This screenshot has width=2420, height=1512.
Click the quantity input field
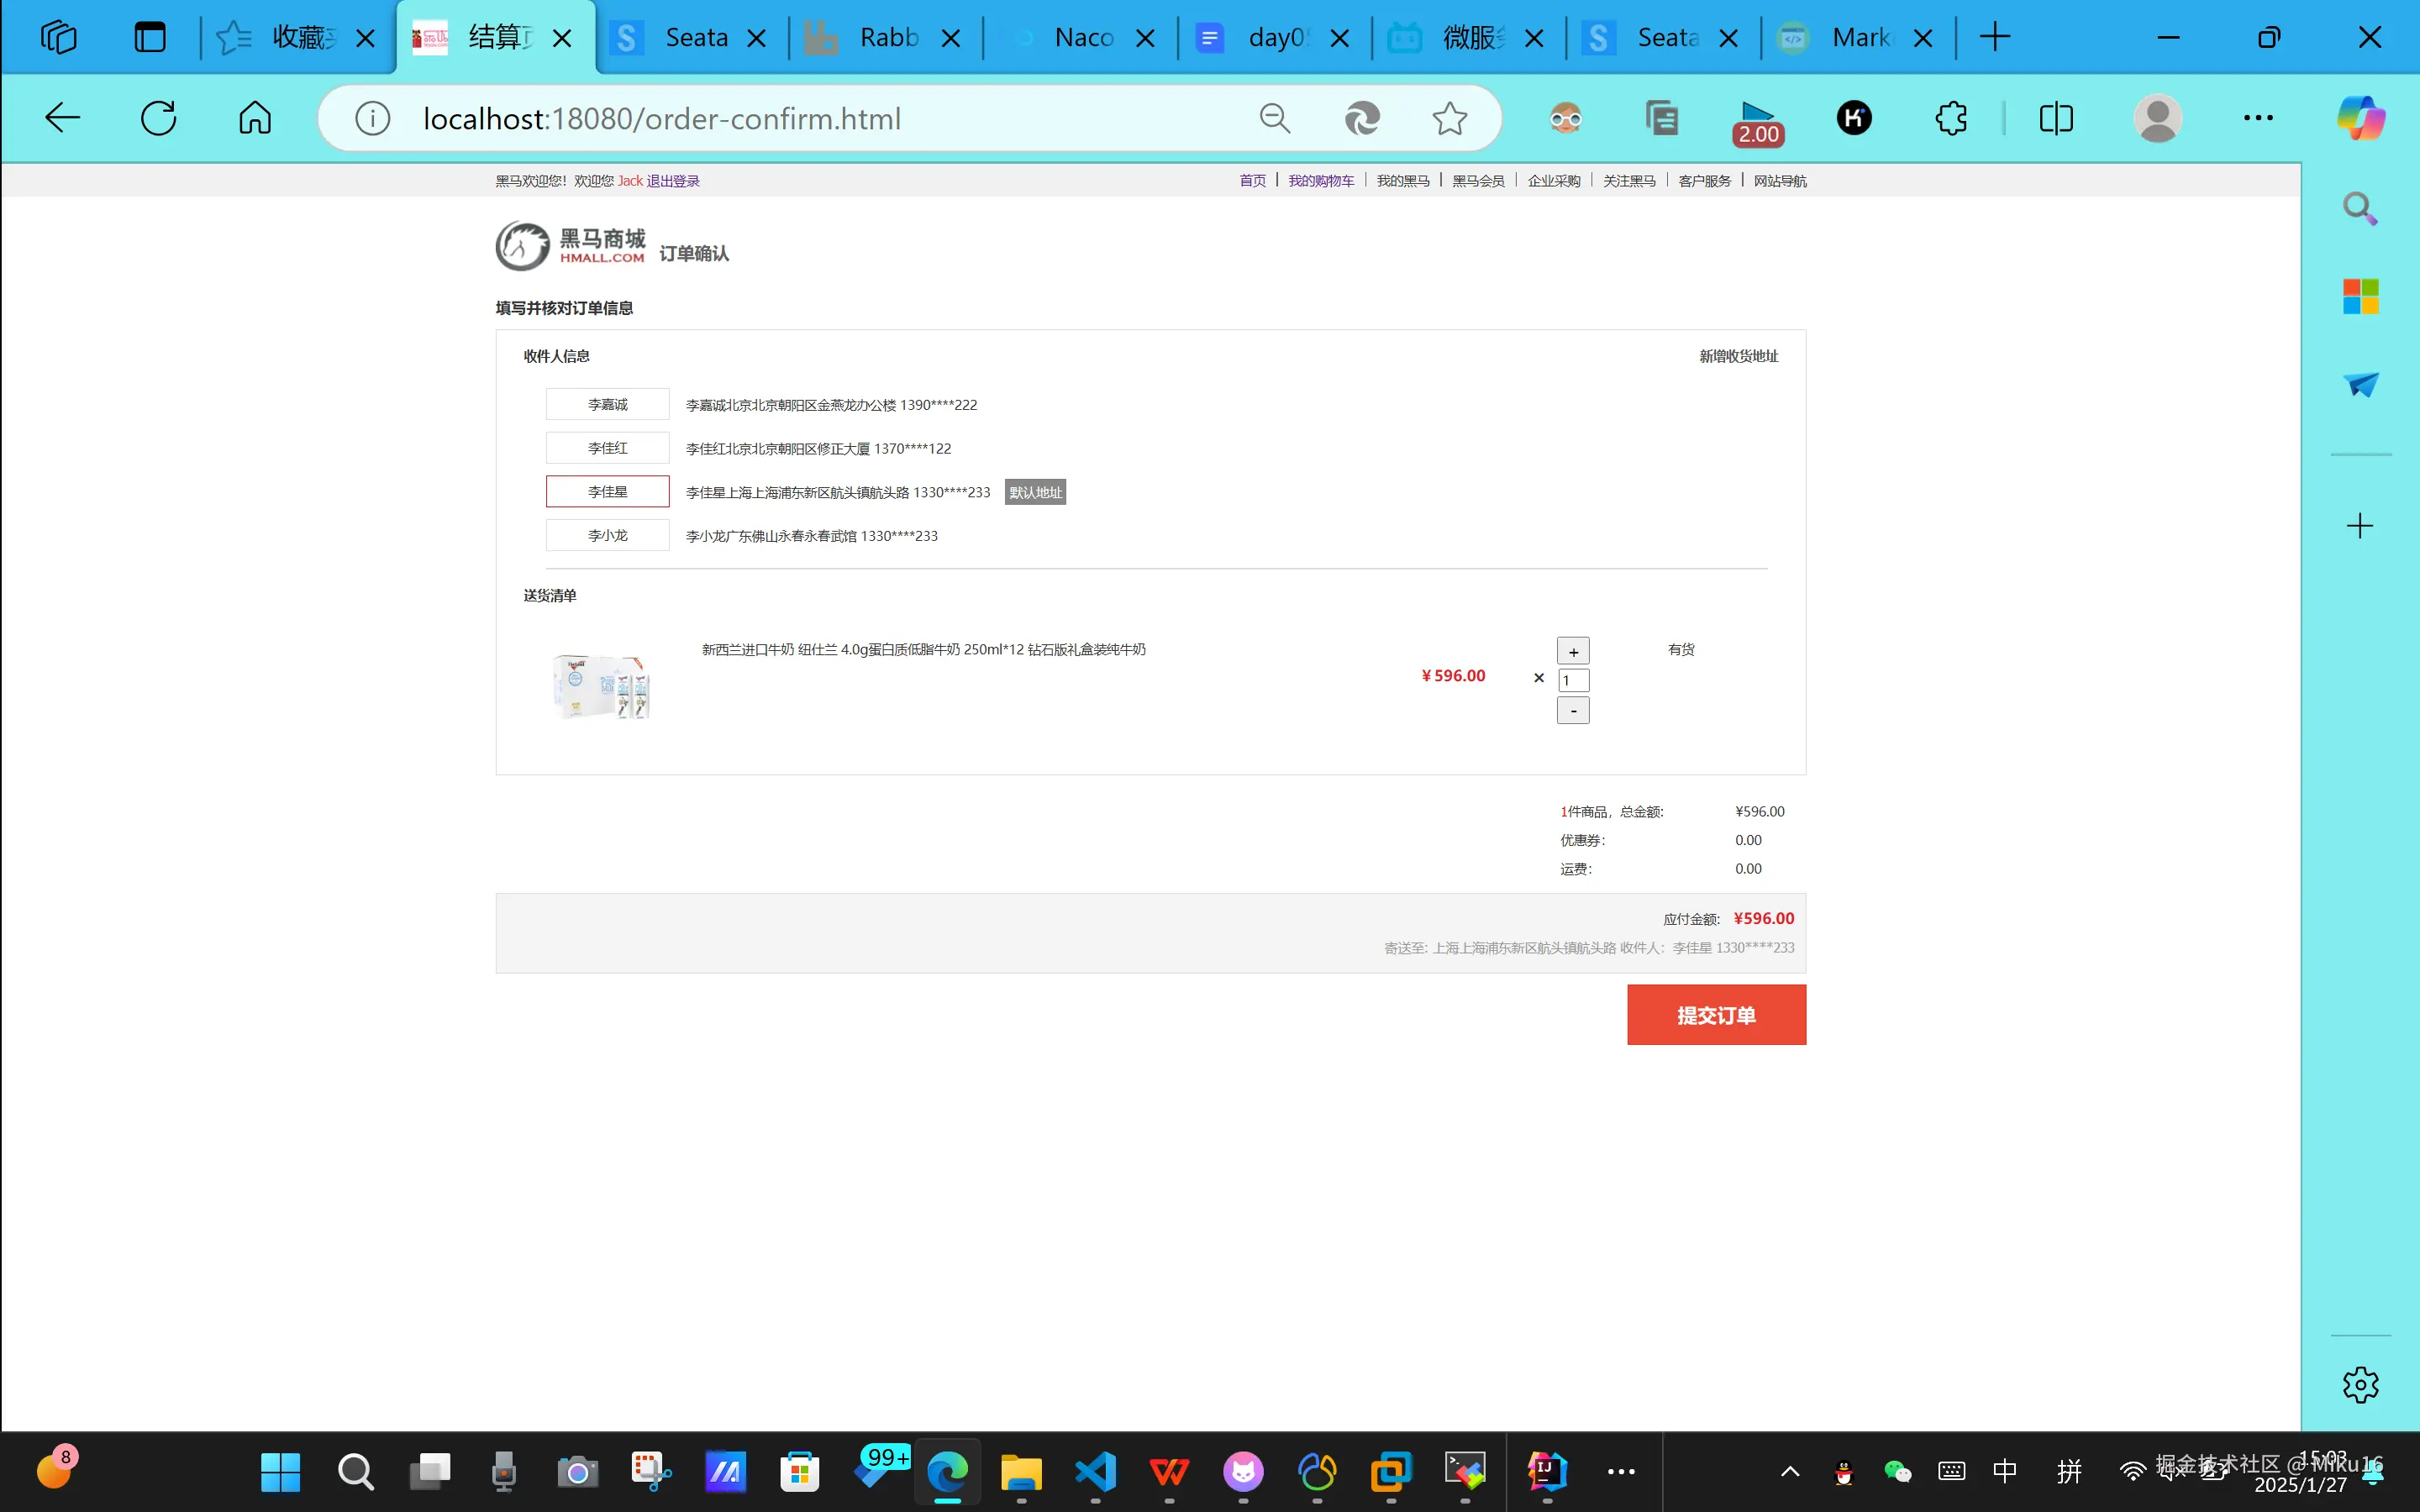(x=1573, y=681)
